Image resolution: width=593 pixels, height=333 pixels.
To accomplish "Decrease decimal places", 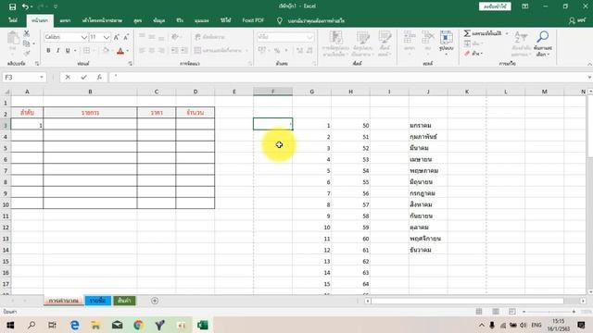I will point(309,50).
